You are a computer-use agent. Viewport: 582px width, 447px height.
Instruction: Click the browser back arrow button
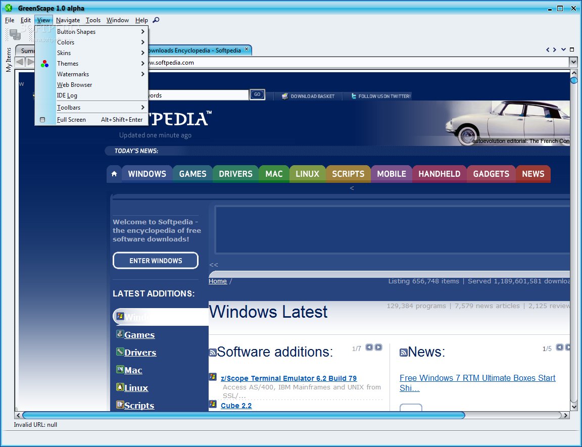20,62
